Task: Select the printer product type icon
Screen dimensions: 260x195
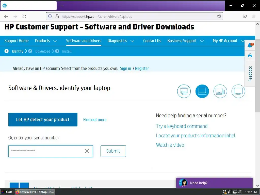Action: (x=184, y=91)
